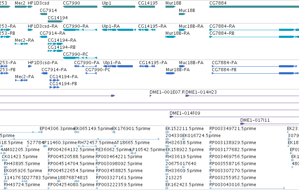The width and height of the screenshot is (299, 190).
Task: Select EST EK162423.5prime
Action: (x=184, y=185)
